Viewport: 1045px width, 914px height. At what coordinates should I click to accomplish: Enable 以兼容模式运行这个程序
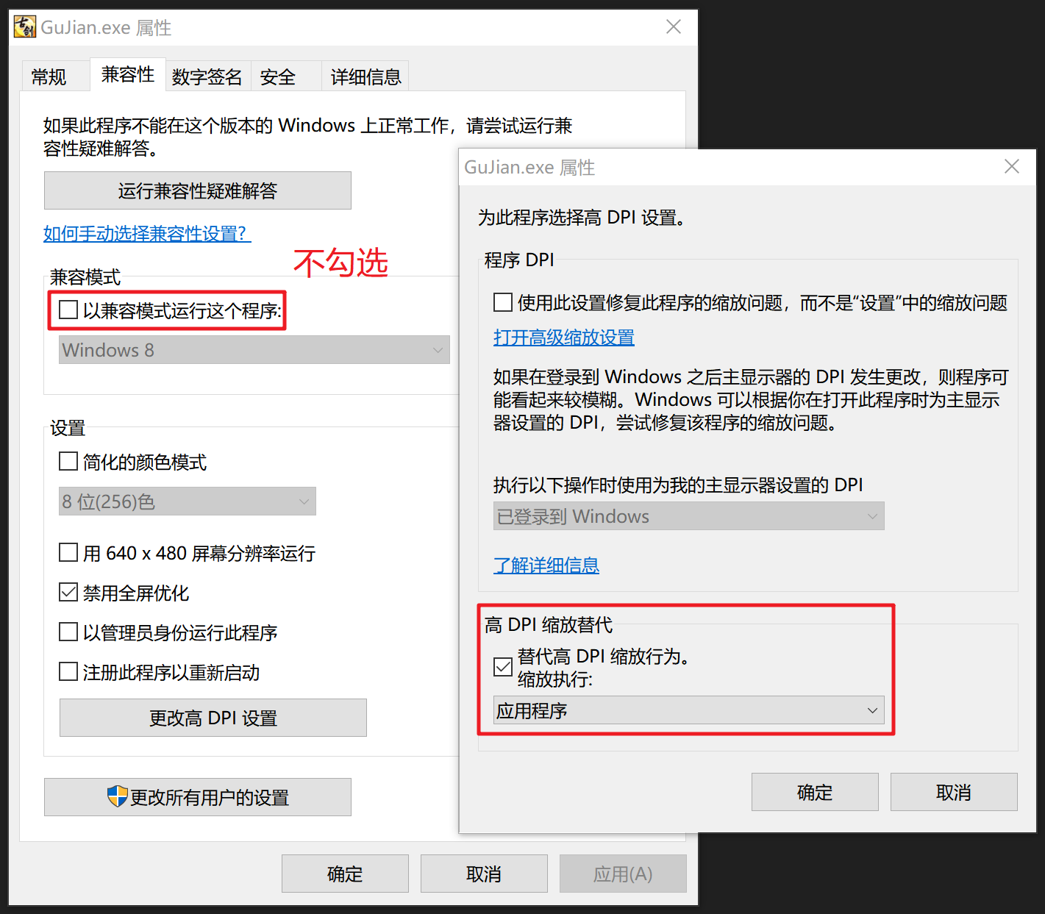(x=68, y=310)
